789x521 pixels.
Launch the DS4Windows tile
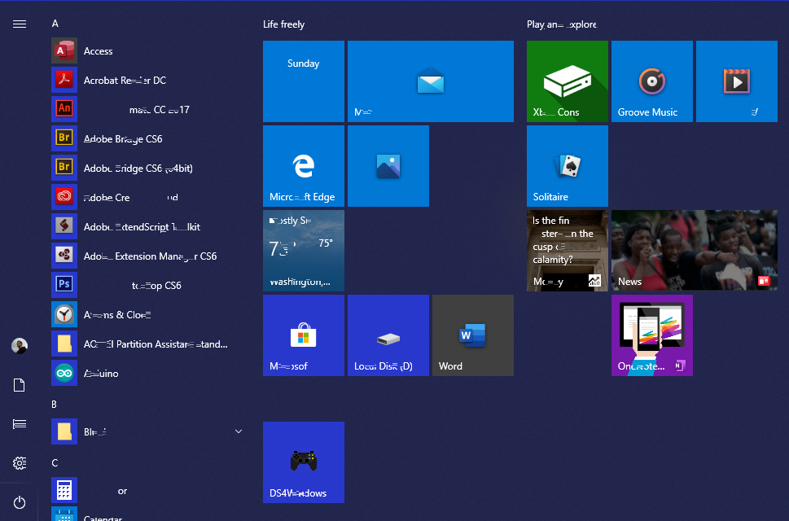[304, 462]
